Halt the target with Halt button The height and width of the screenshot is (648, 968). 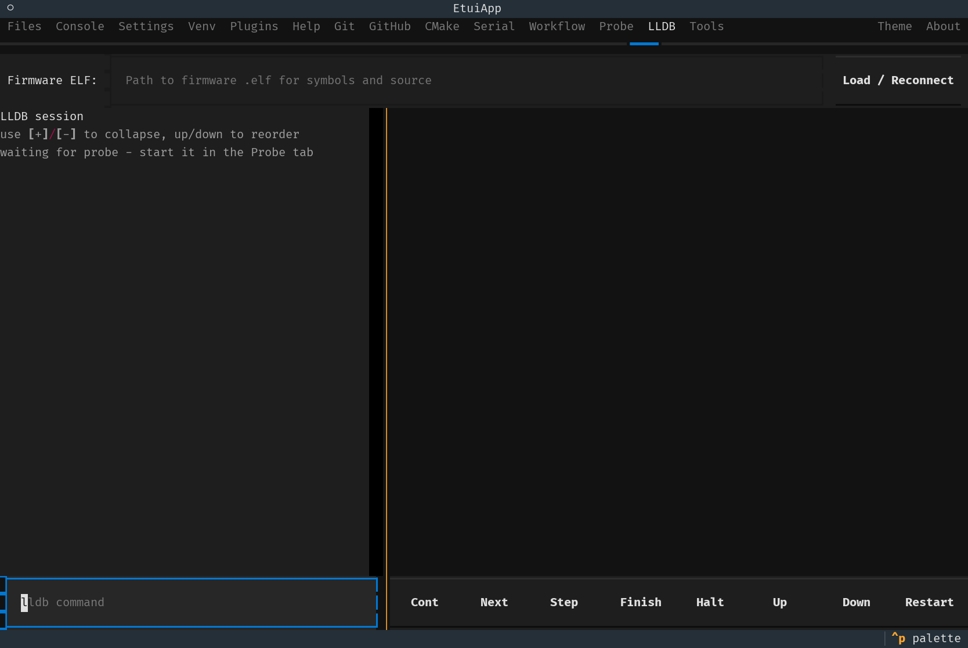(x=710, y=602)
